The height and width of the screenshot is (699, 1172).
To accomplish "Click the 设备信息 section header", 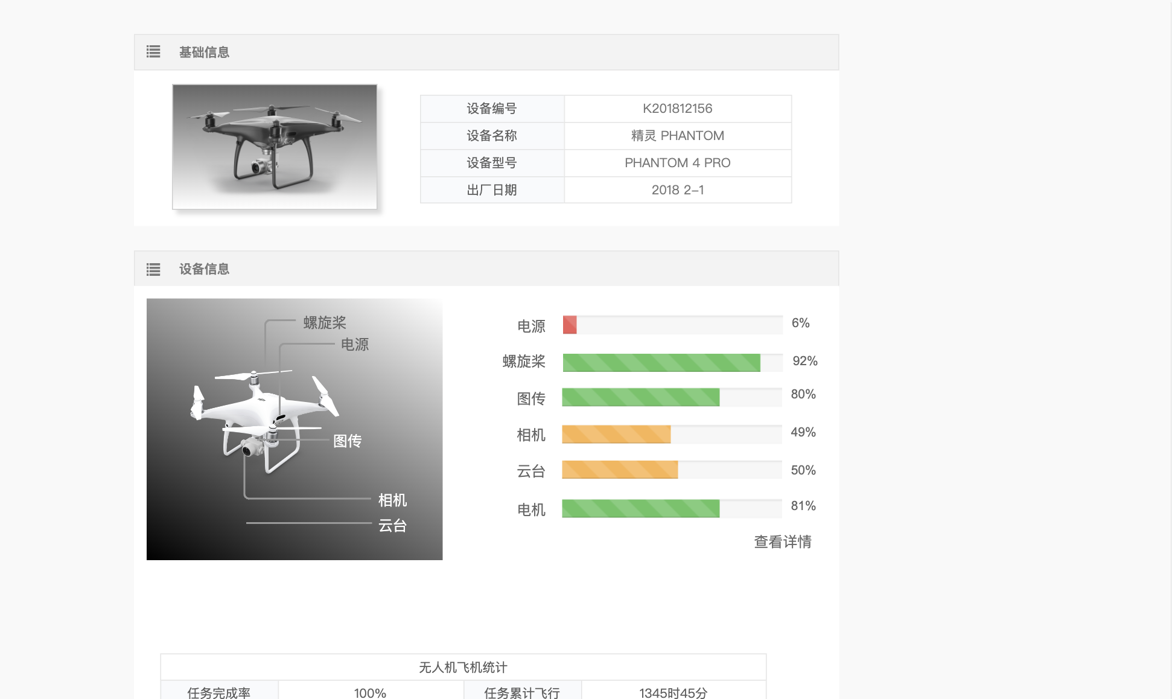I will (204, 269).
